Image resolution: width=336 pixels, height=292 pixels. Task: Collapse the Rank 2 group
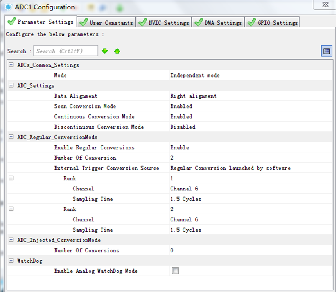(11, 209)
